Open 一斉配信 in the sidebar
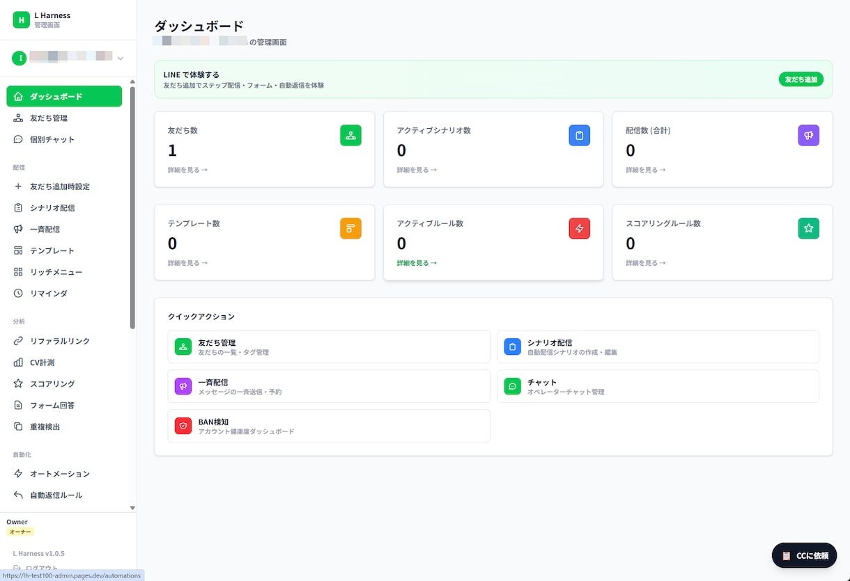The width and height of the screenshot is (850, 581). pyautogui.click(x=64, y=229)
